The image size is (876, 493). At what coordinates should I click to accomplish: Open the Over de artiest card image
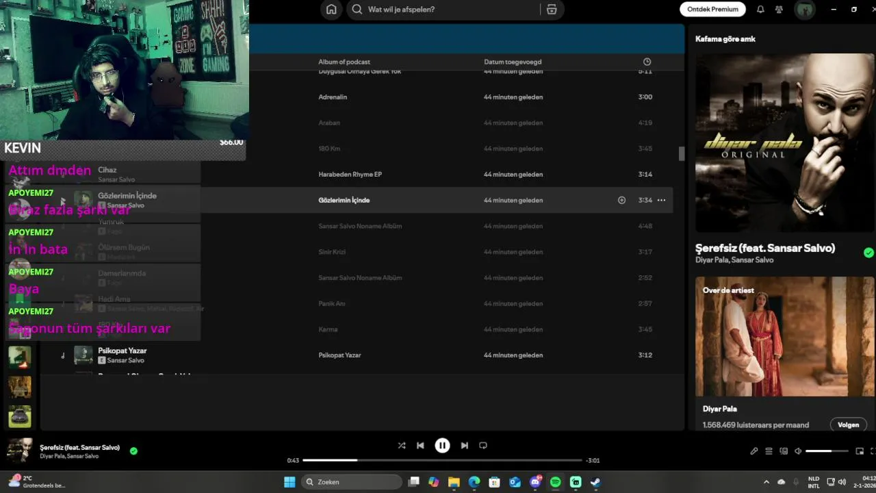tap(785, 337)
